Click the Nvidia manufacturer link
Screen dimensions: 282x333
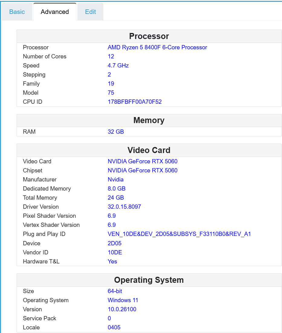(115, 179)
